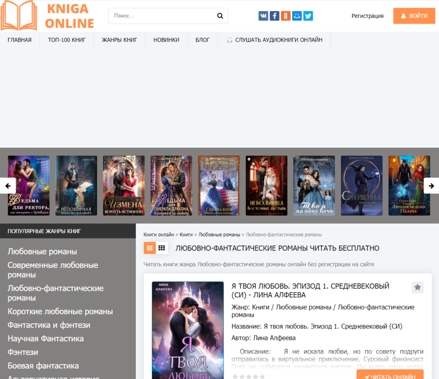Viewport: 439px width, 379px height.
Task: Open the Личная ведьма палача cover
Action: click(x=409, y=186)
